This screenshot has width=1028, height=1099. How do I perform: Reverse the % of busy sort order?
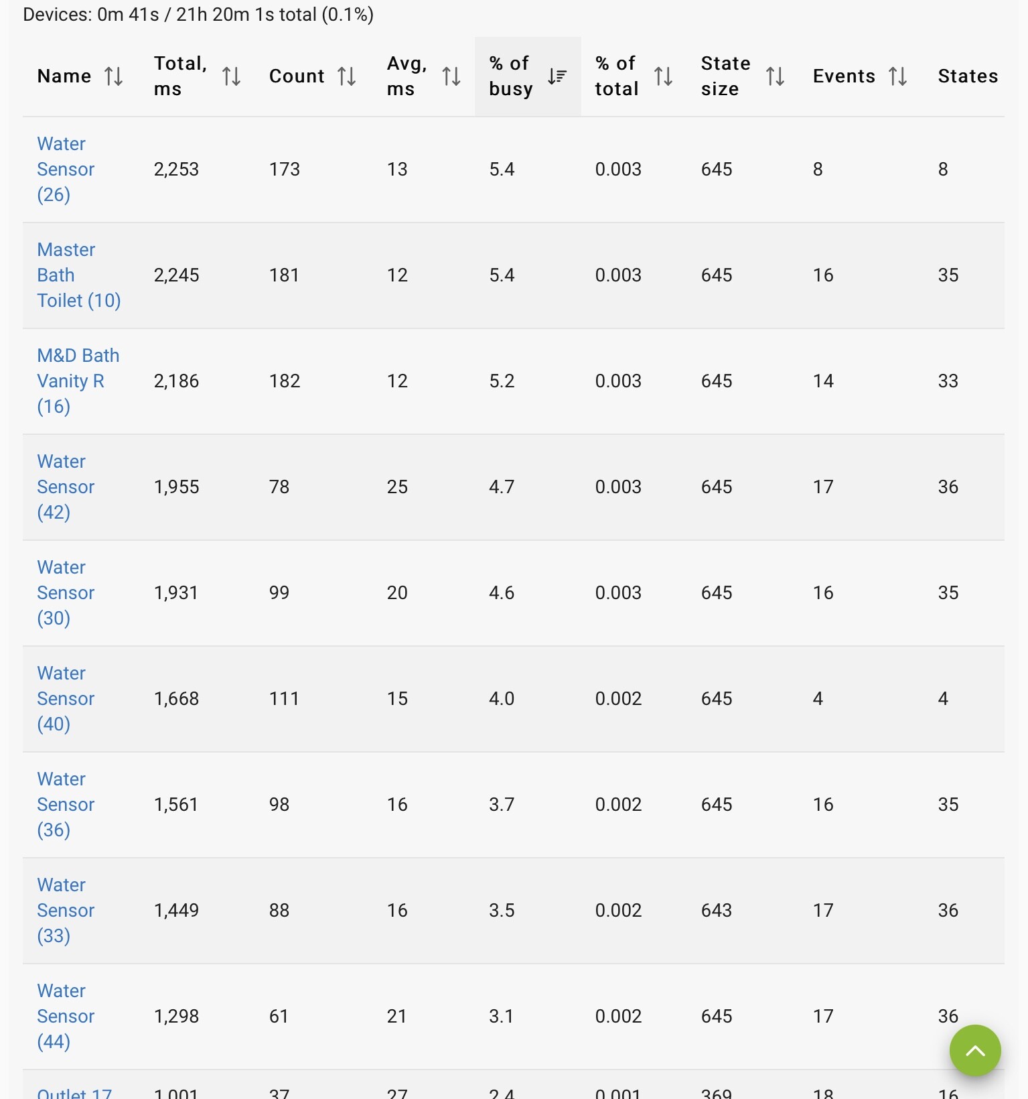pos(557,76)
